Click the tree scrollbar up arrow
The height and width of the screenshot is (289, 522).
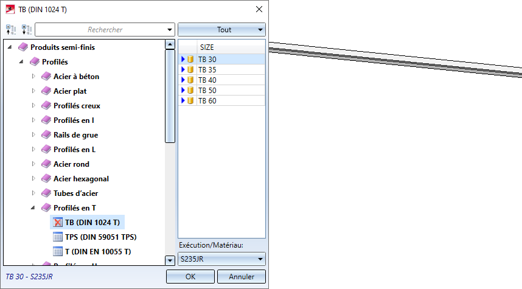coord(170,44)
